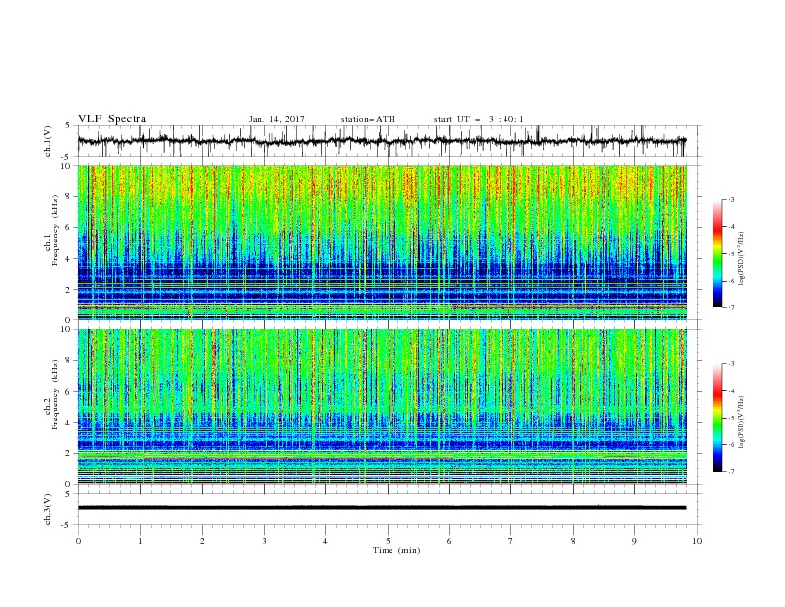The width and height of the screenshot is (785, 607).
Task: Click the ch.2 spectrogram color scale bar
Action: pyautogui.click(x=717, y=418)
